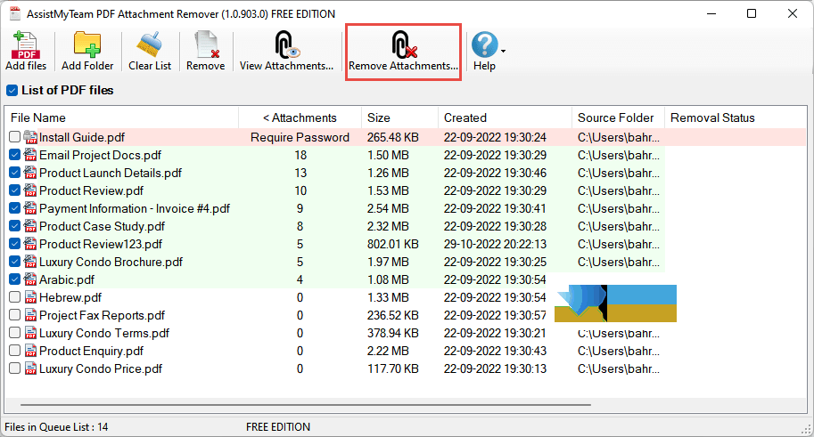Uncheck the Arabic.pdf checkbox
Viewport: 814px width, 437px height.
[x=14, y=279]
